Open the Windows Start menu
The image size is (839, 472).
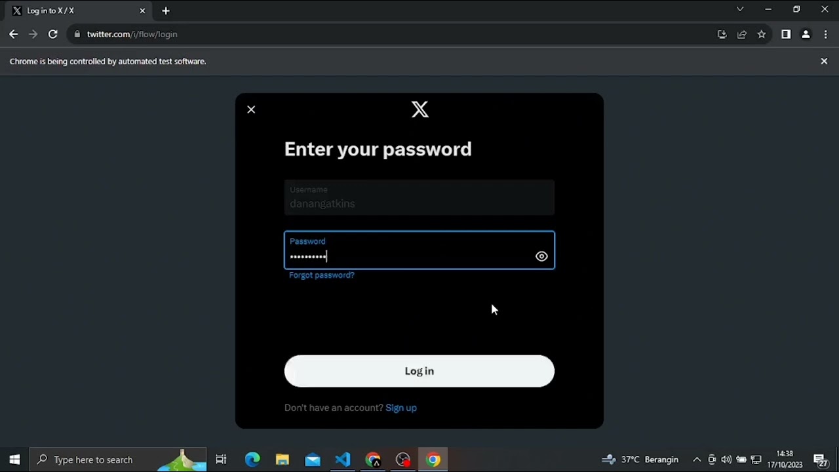[14, 460]
